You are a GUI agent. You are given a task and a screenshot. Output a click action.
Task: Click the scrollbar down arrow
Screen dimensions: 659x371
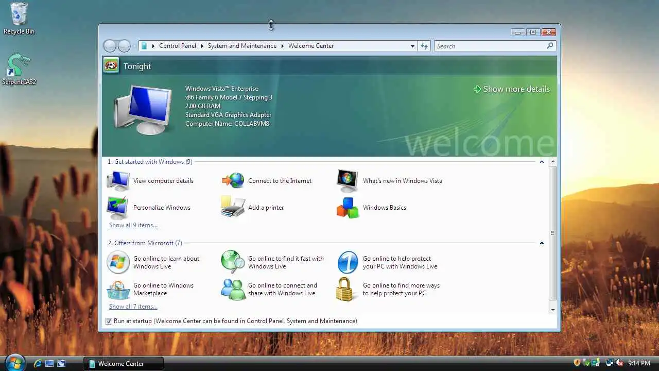pyautogui.click(x=553, y=310)
